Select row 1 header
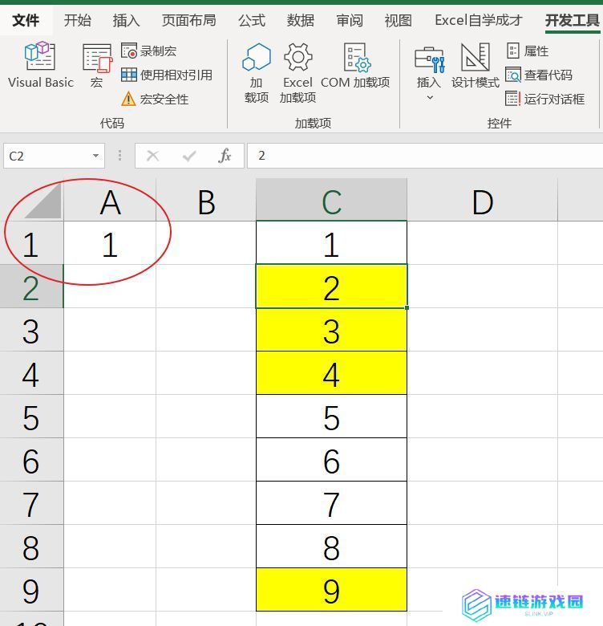 [x=31, y=242]
